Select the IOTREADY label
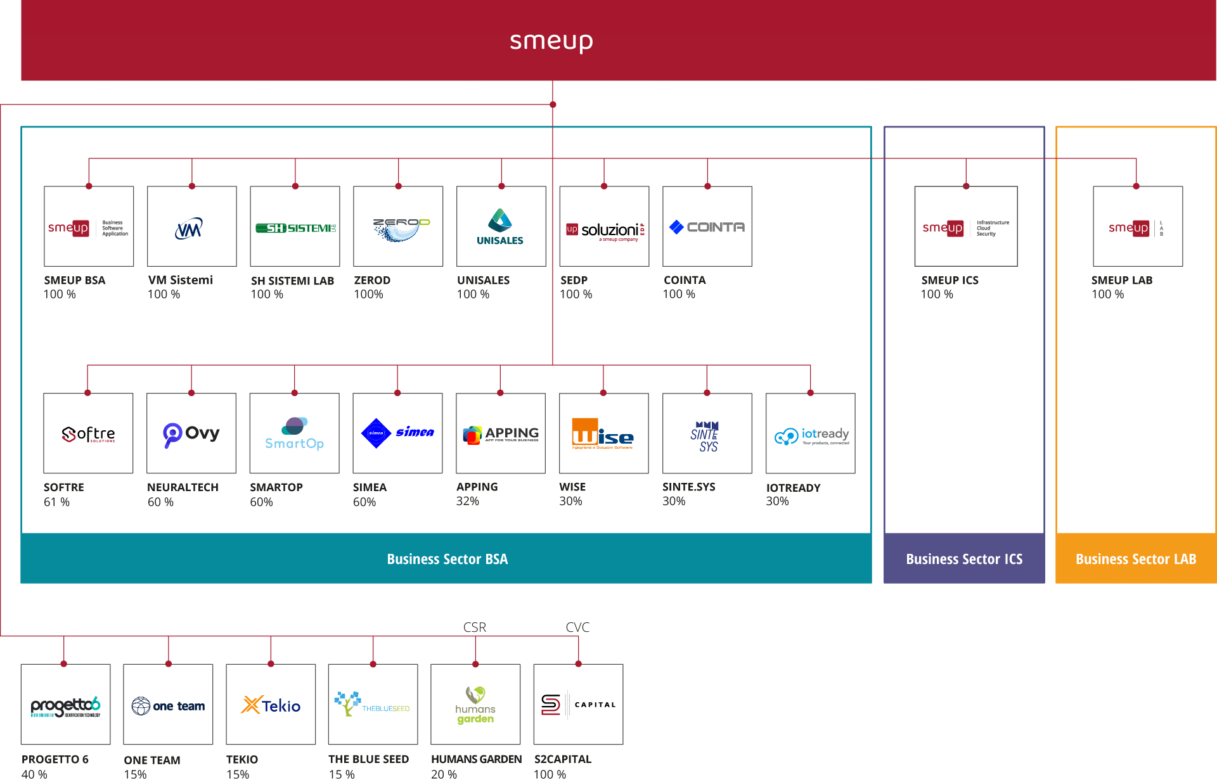 click(794, 488)
